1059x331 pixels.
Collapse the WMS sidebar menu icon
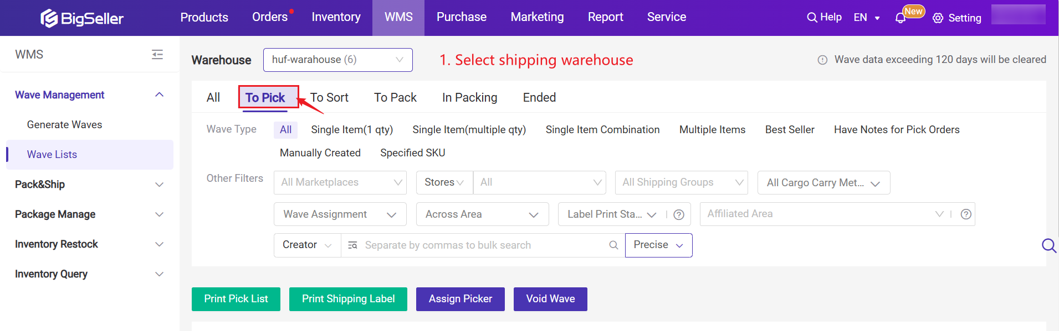point(157,54)
